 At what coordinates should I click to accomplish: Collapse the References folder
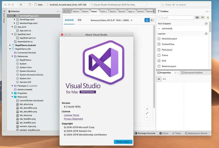coord(12,56)
